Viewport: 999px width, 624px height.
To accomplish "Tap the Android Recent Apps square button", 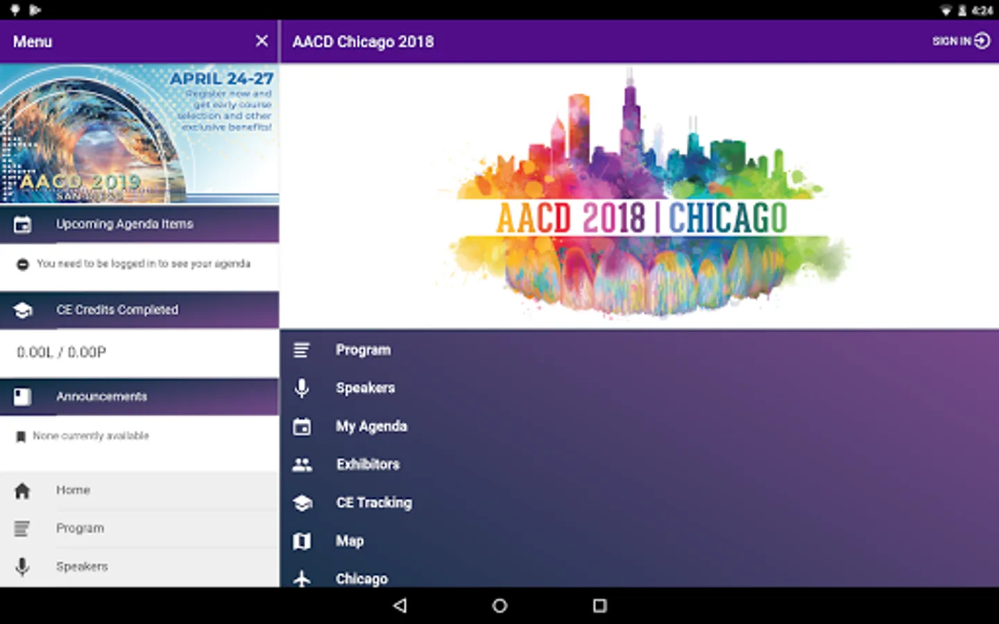I will pyautogui.click(x=600, y=605).
